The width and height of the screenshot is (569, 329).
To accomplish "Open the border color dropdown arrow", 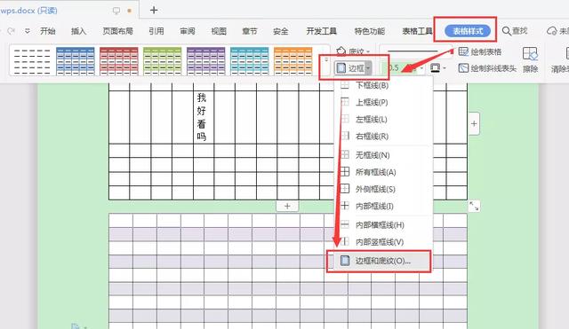I will point(445,68).
